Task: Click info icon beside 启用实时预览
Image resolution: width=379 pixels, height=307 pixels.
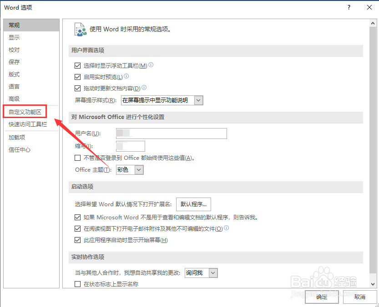Action: coord(126,76)
